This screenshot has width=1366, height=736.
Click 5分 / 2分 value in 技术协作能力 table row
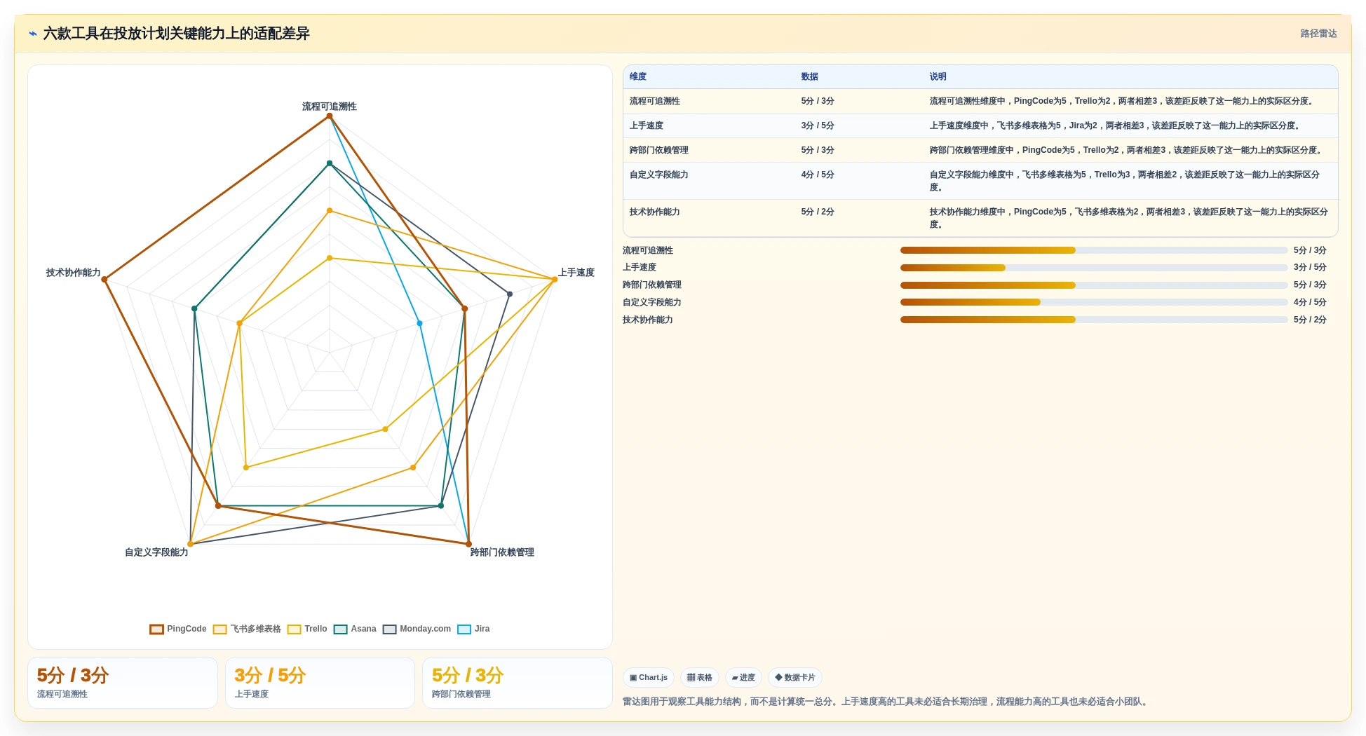click(818, 212)
